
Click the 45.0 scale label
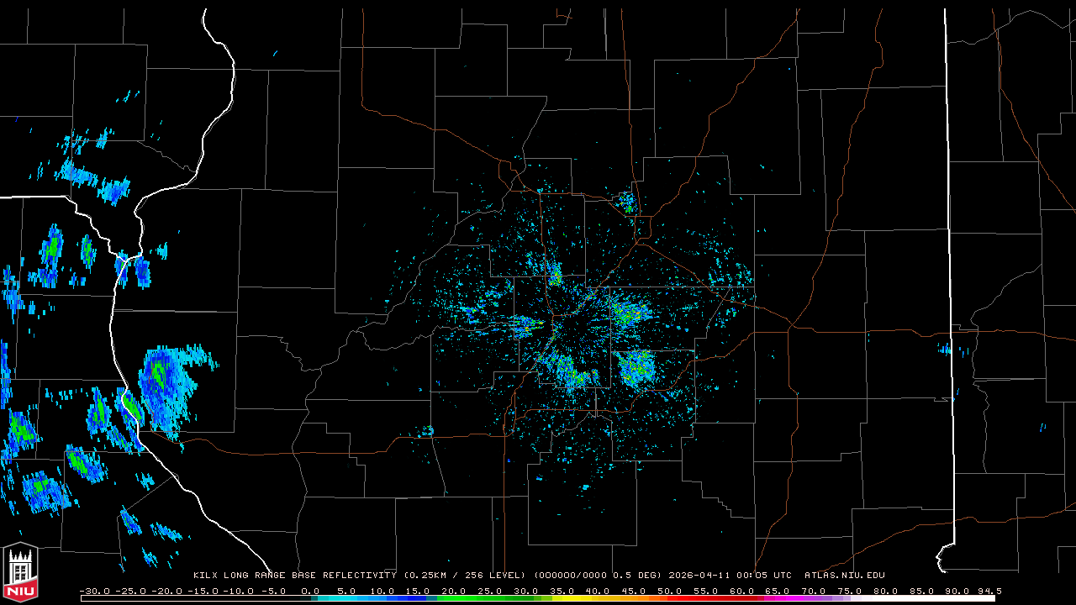[636, 592]
